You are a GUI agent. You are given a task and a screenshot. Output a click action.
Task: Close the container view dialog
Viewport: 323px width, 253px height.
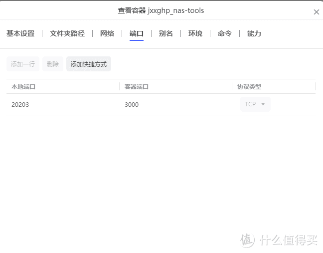pyautogui.click(x=316, y=12)
